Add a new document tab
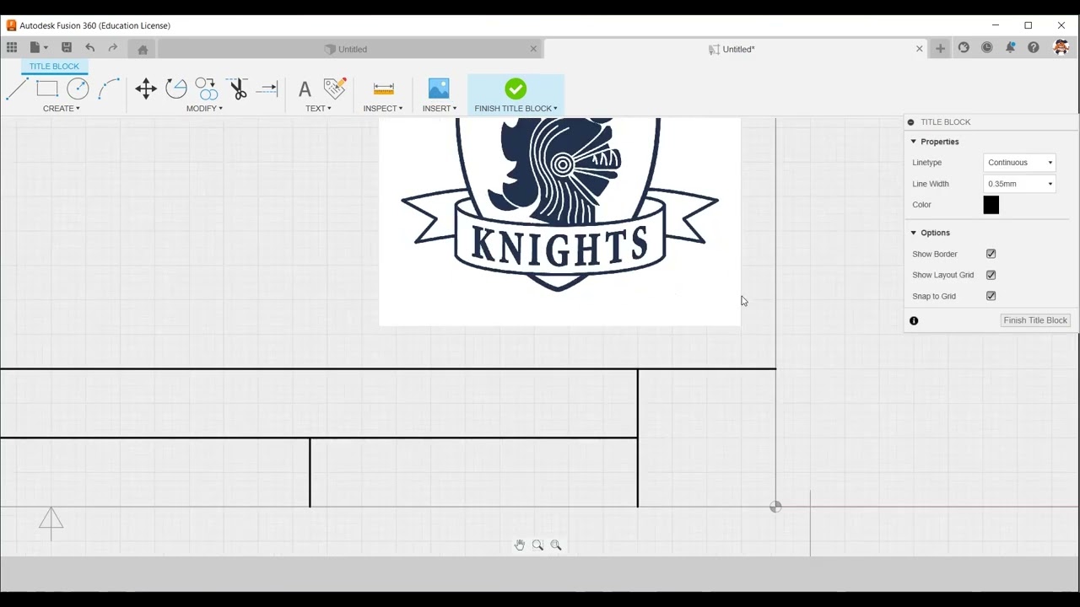 coord(940,48)
